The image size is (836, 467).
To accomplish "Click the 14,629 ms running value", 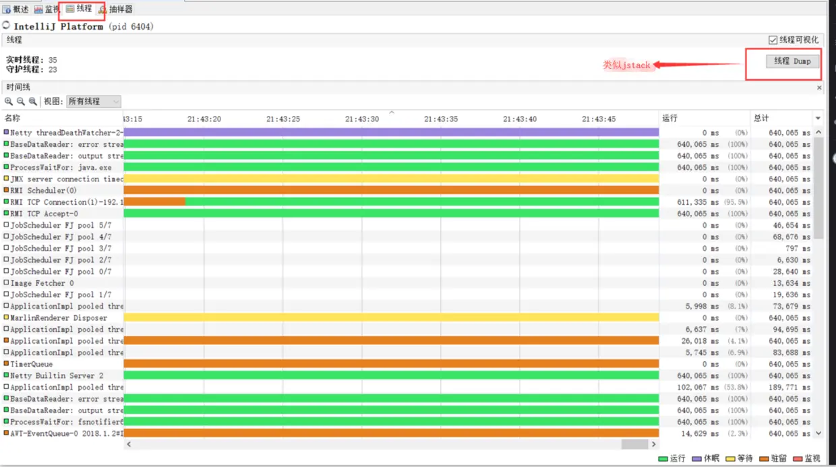I will (x=700, y=433).
